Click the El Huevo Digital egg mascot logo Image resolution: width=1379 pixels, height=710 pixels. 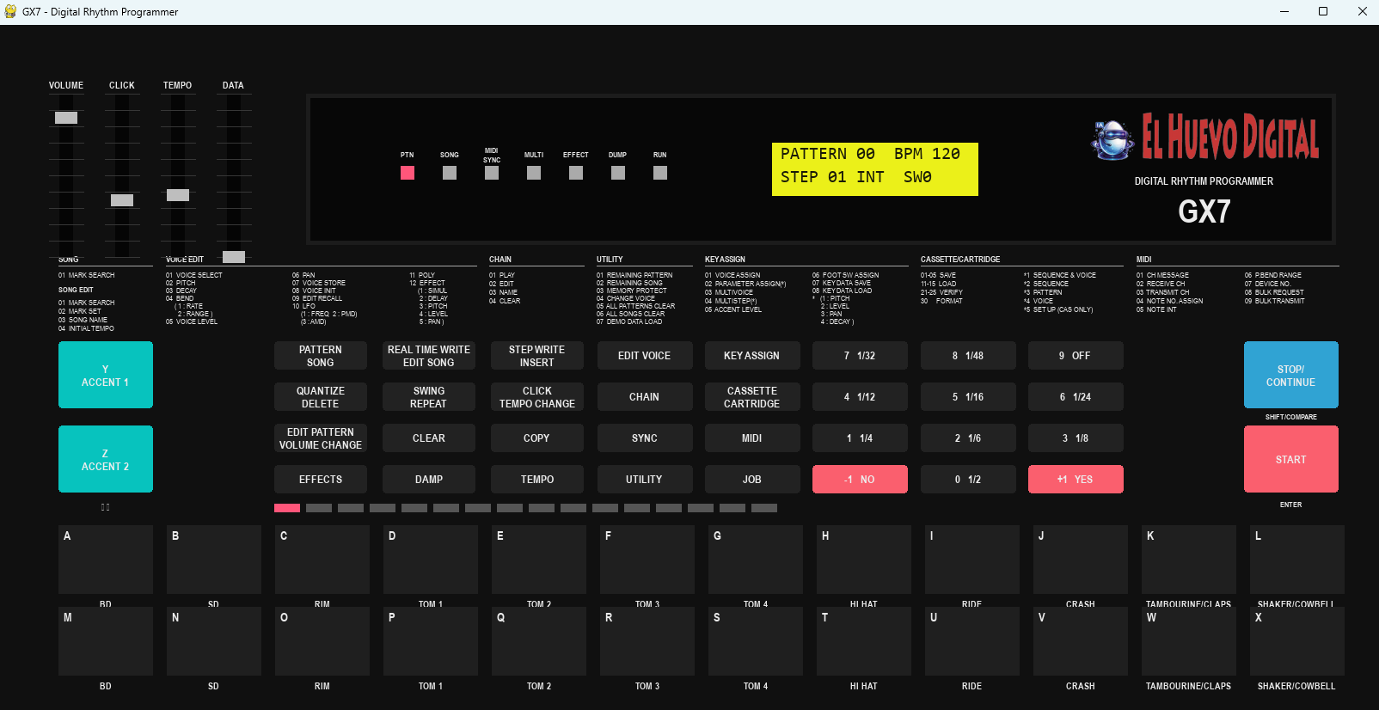1112,140
